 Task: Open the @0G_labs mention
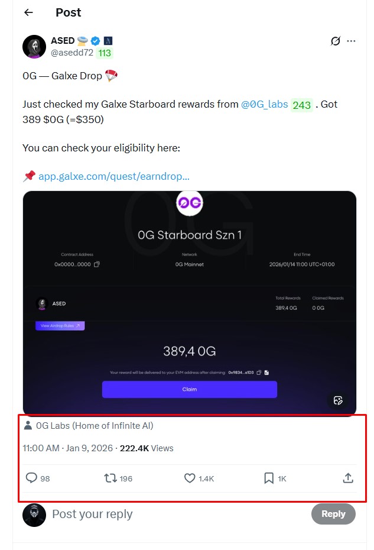pos(265,104)
